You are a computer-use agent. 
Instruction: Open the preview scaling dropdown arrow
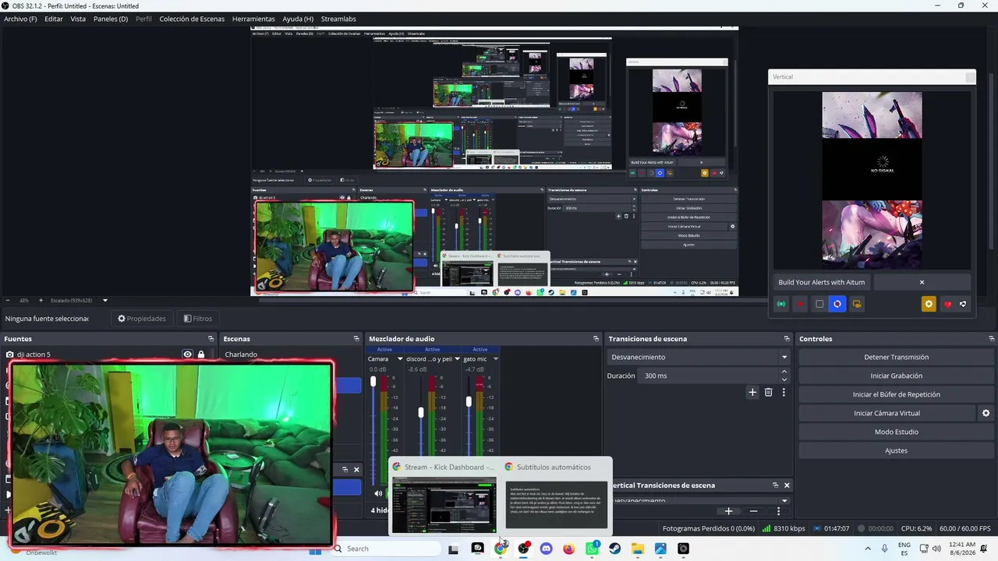105,300
